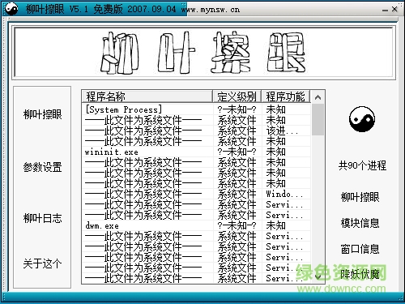
Task: Click the Windo... function cell
Action: point(286,194)
